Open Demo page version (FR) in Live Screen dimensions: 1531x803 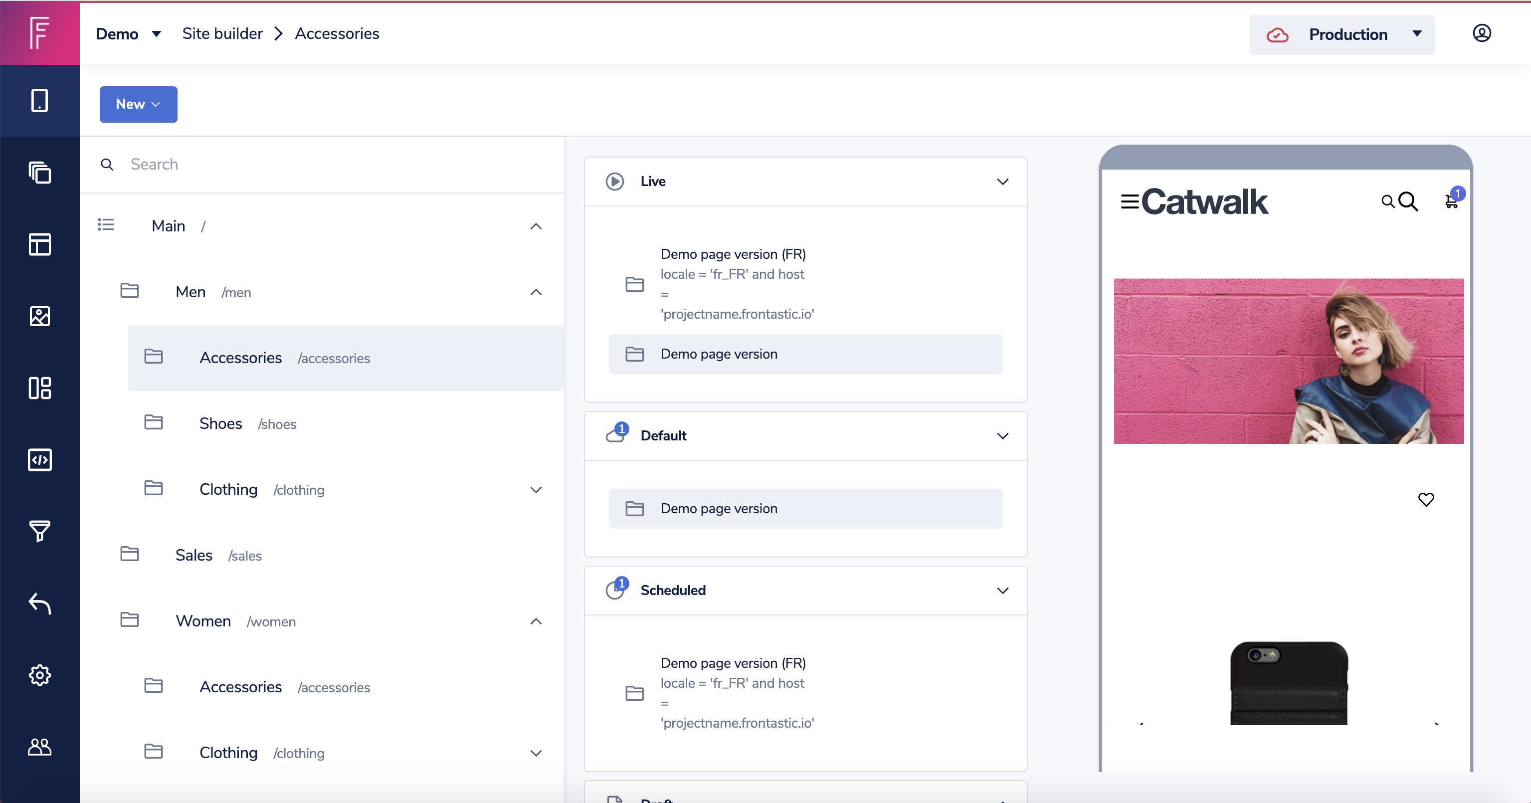pos(805,284)
